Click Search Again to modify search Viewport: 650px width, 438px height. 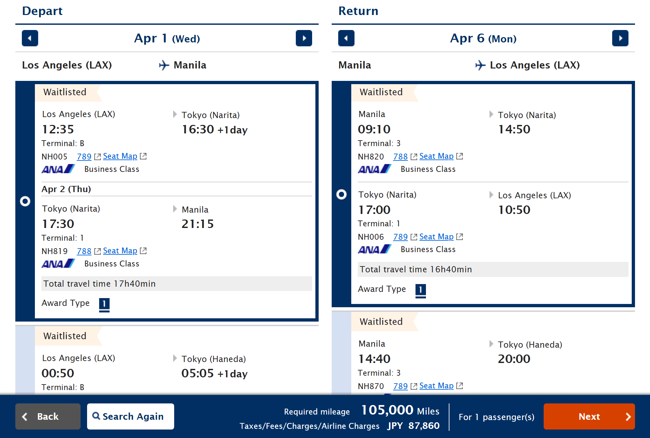coord(130,416)
